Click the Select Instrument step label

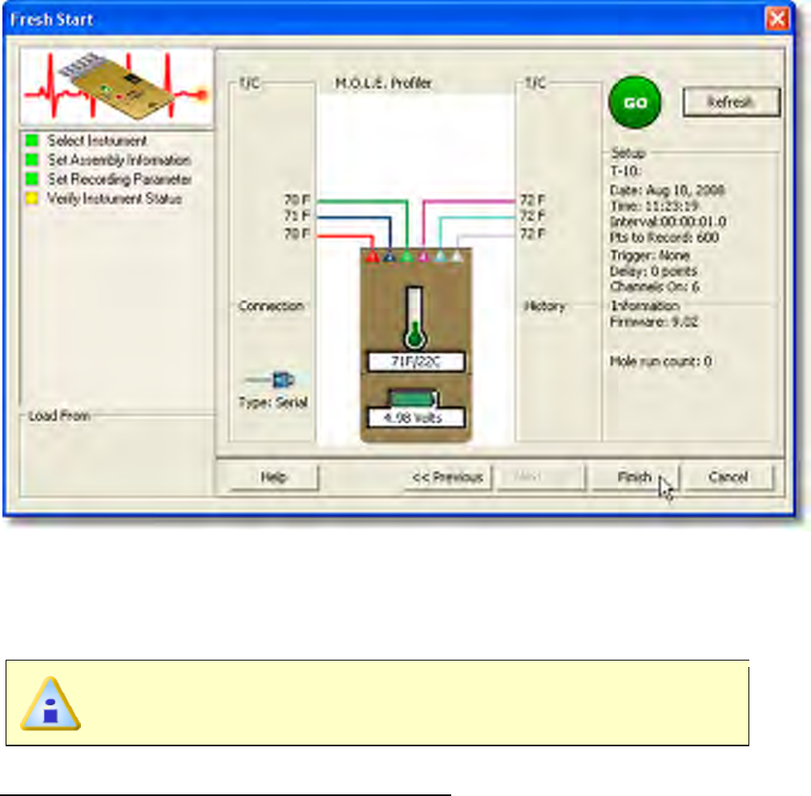[97, 140]
